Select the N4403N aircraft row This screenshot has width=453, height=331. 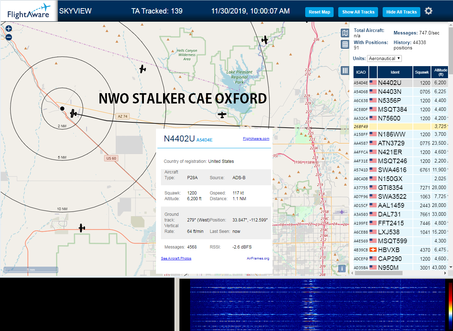click(x=401, y=91)
